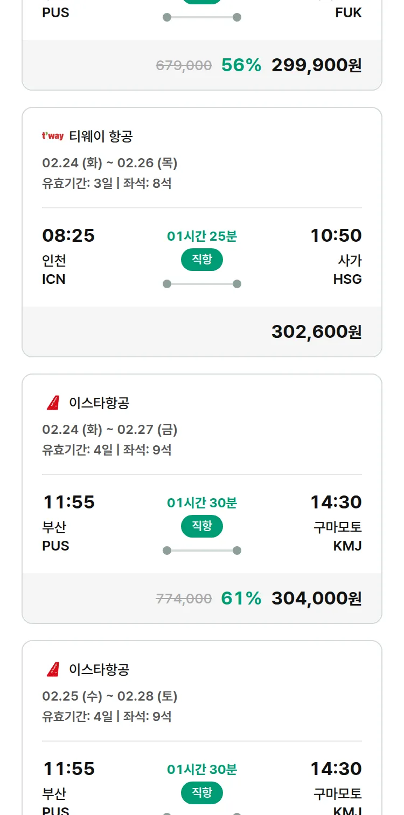Click route line on Incheon–Saga flight
404x815 pixels.
[x=201, y=284]
